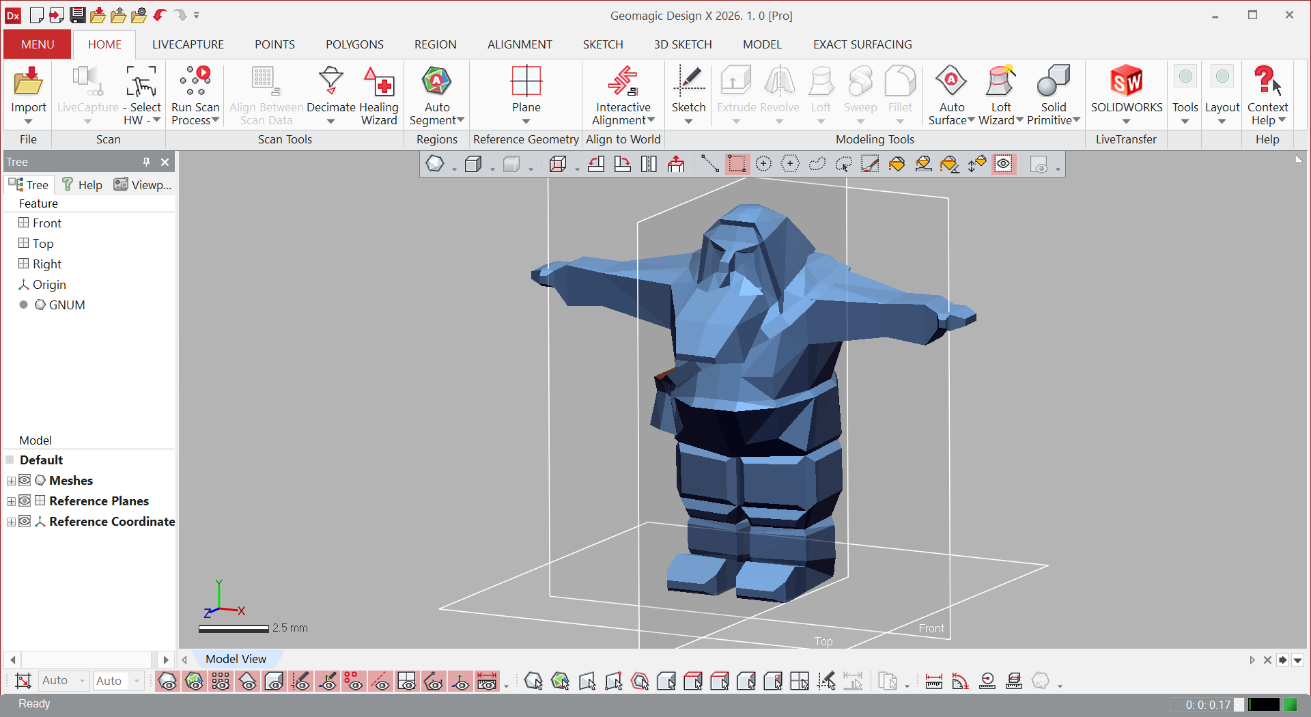The height and width of the screenshot is (717, 1311).
Task: Click the undo arrow in title bar
Action: pos(159,14)
